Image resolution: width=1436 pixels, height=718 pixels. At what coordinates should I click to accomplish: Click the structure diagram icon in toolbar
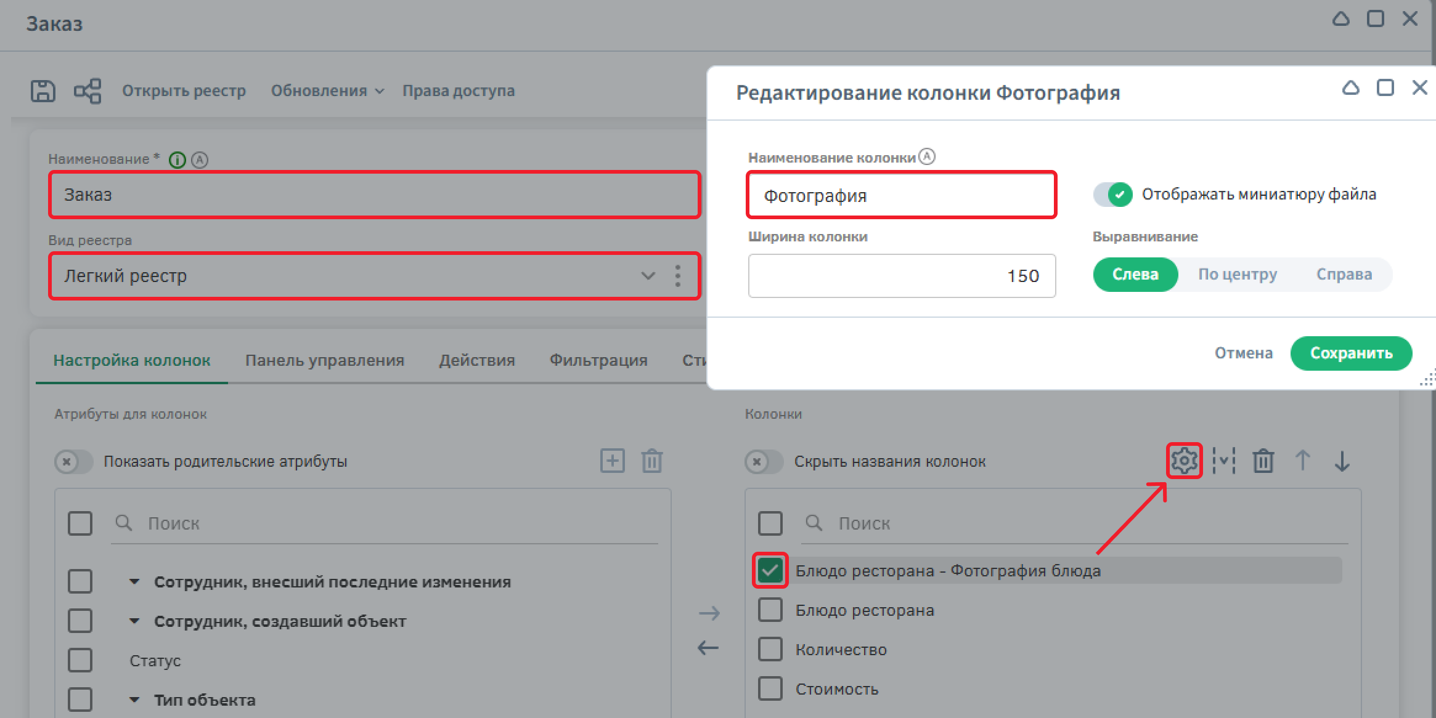pyautogui.click(x=88, y=91)
